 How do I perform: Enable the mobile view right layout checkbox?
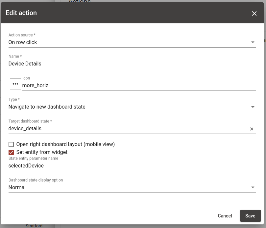tap(11, 144)
